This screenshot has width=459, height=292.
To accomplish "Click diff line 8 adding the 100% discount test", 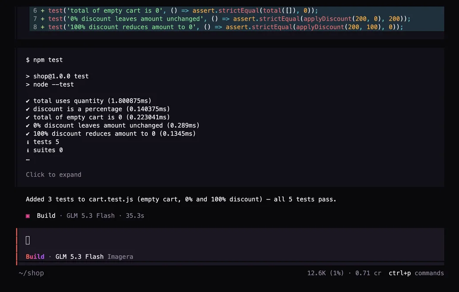I will tap(237, 27).
